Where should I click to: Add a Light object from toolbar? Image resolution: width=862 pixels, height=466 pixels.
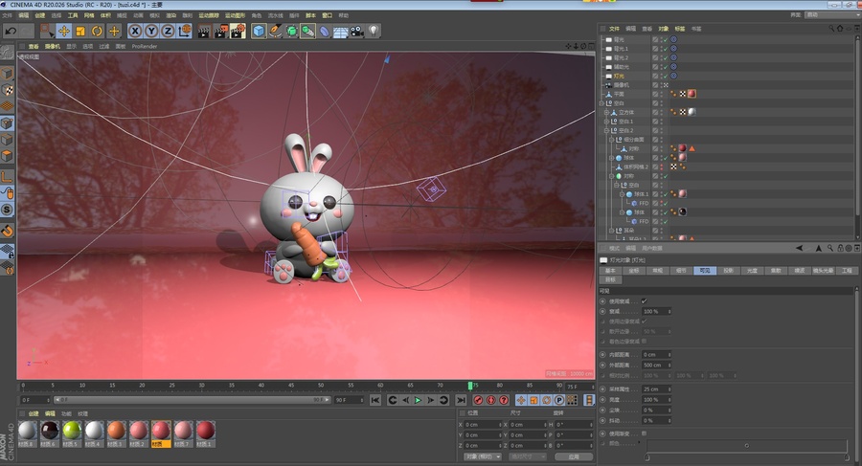click(374, 31)
